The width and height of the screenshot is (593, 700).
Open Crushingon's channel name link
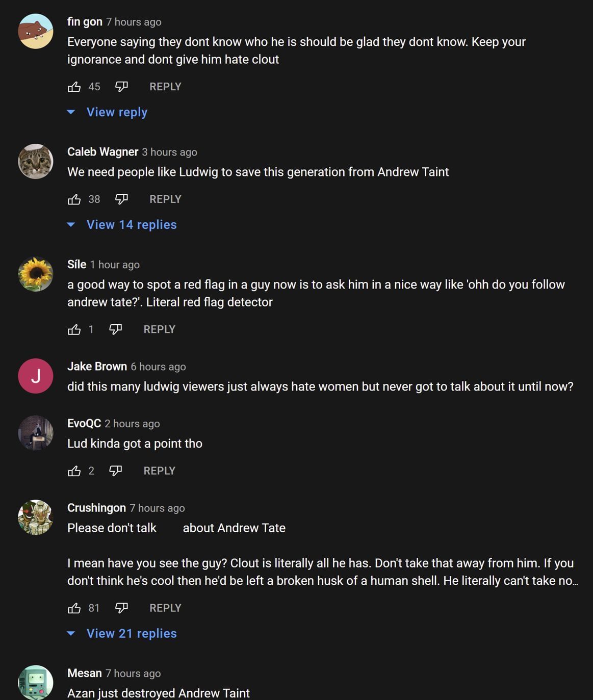tap(96, 508)
